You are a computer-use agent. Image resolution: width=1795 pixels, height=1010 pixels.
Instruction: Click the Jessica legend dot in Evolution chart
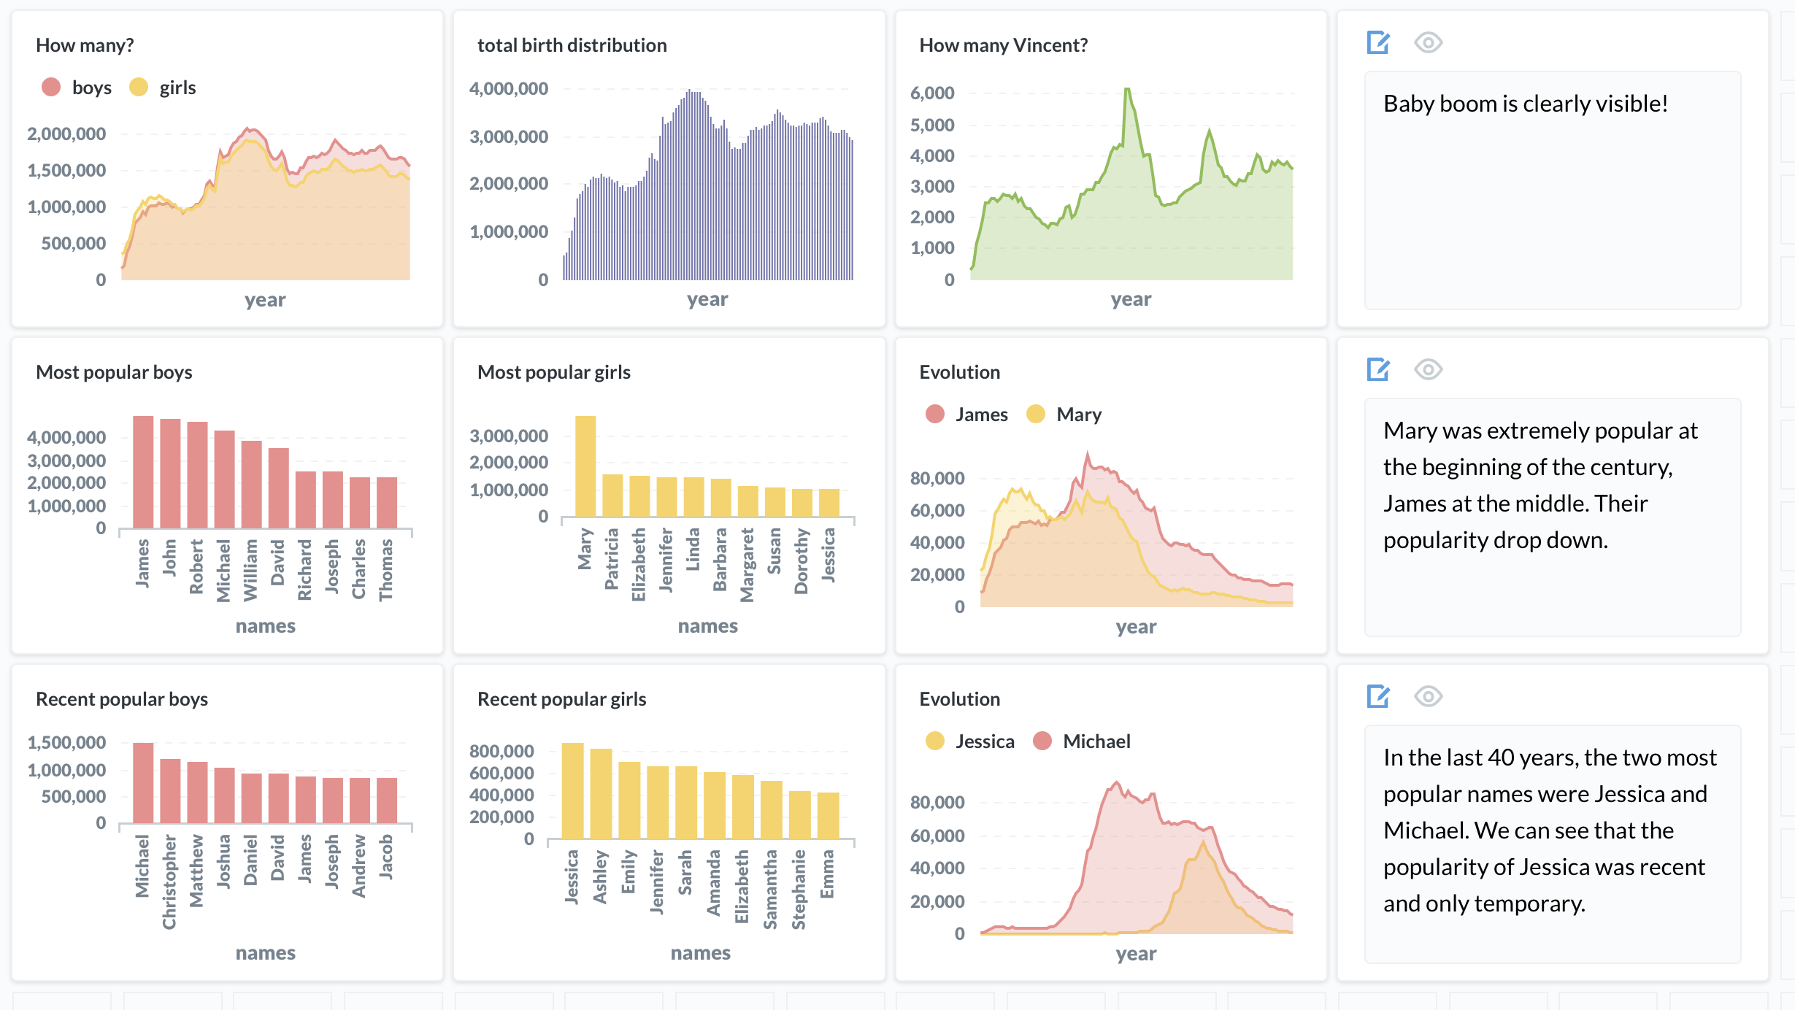[935, 741]
